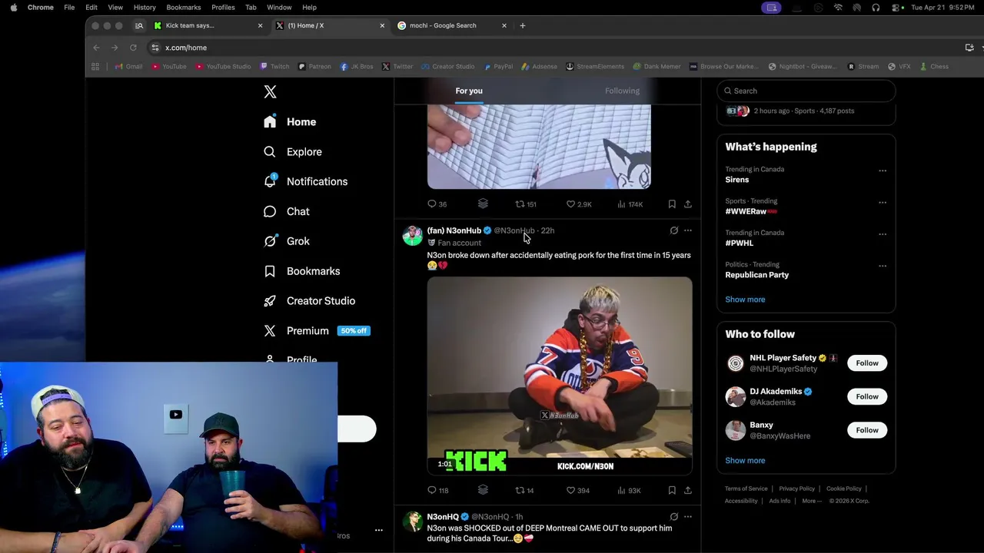Open Wi-Fi status in menu bar
The height and width of the screenshot is (553, 984).
(x=838, y=8)
